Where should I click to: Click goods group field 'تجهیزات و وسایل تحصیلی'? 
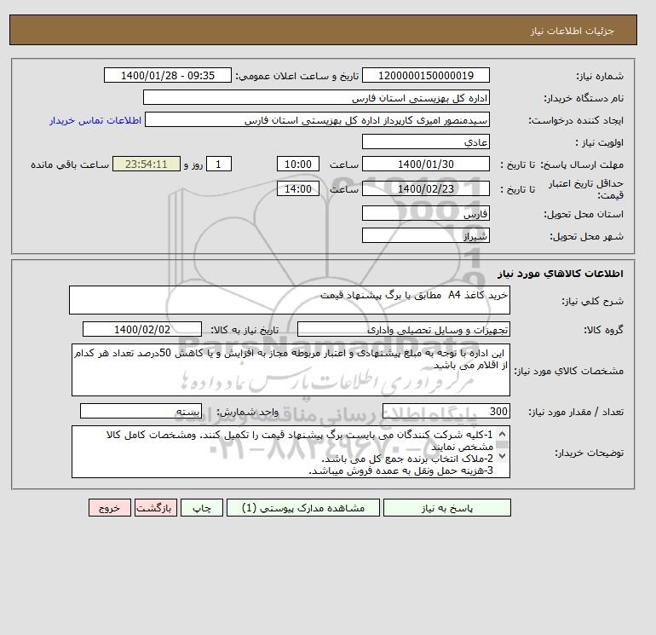click(x=403, y=329)
